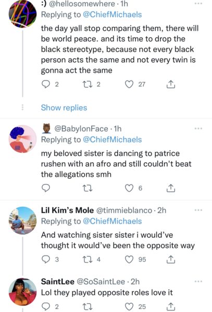The width and height of the screenshot is (212, 312).
Task: Share the @hellosomewhere tweet
Action: point(170,84)
